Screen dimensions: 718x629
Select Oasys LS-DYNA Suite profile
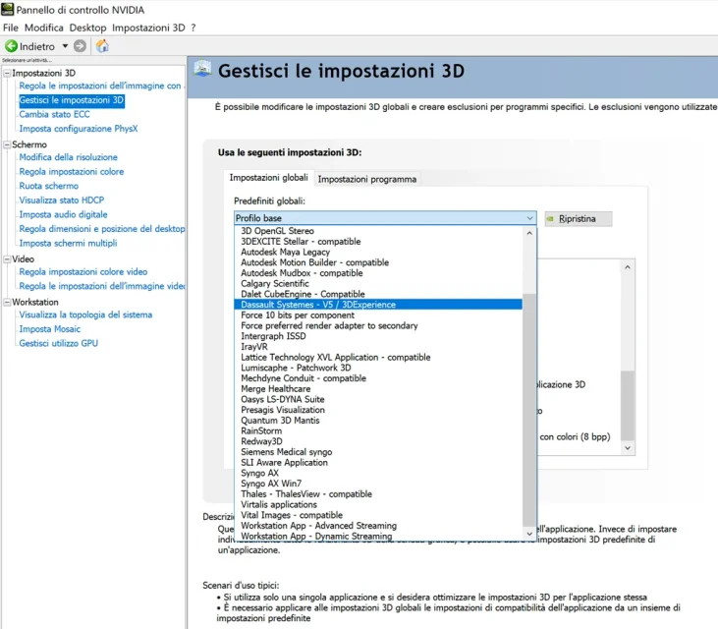378,399
